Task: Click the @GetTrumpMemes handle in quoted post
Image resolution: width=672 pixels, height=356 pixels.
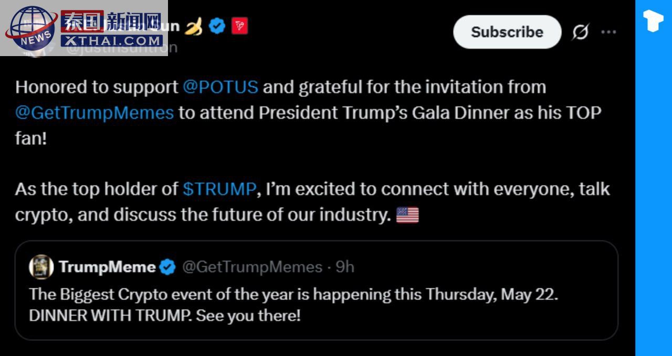Action: [x=252, y=267]
